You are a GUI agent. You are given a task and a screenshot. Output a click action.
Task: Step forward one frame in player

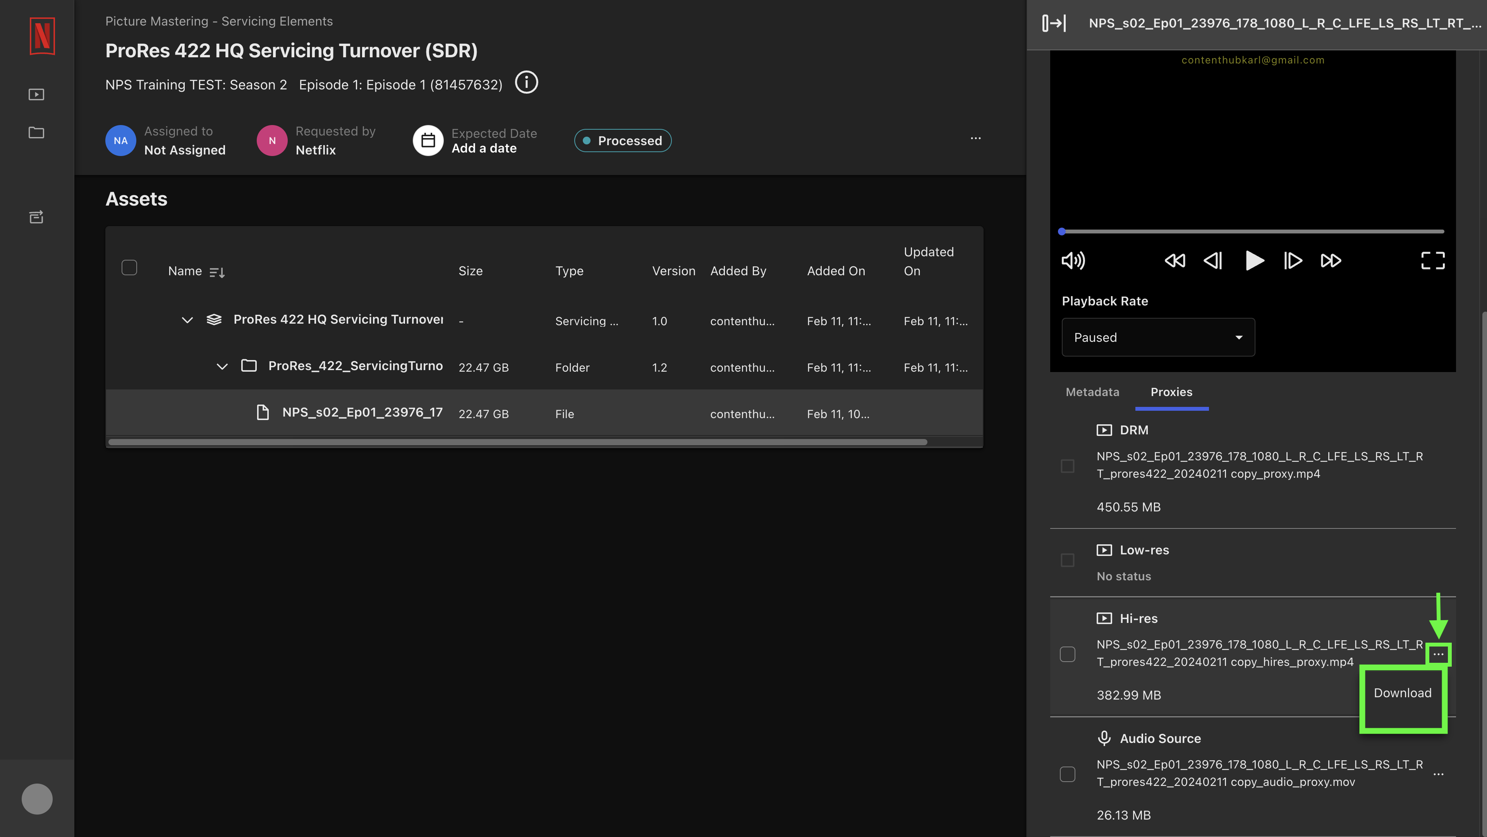click(x=1293, y=261)
